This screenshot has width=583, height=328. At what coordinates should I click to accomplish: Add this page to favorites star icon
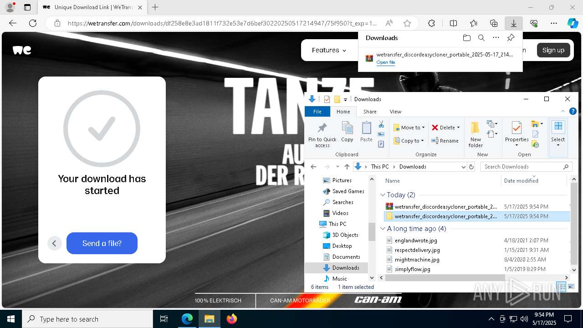407,23
